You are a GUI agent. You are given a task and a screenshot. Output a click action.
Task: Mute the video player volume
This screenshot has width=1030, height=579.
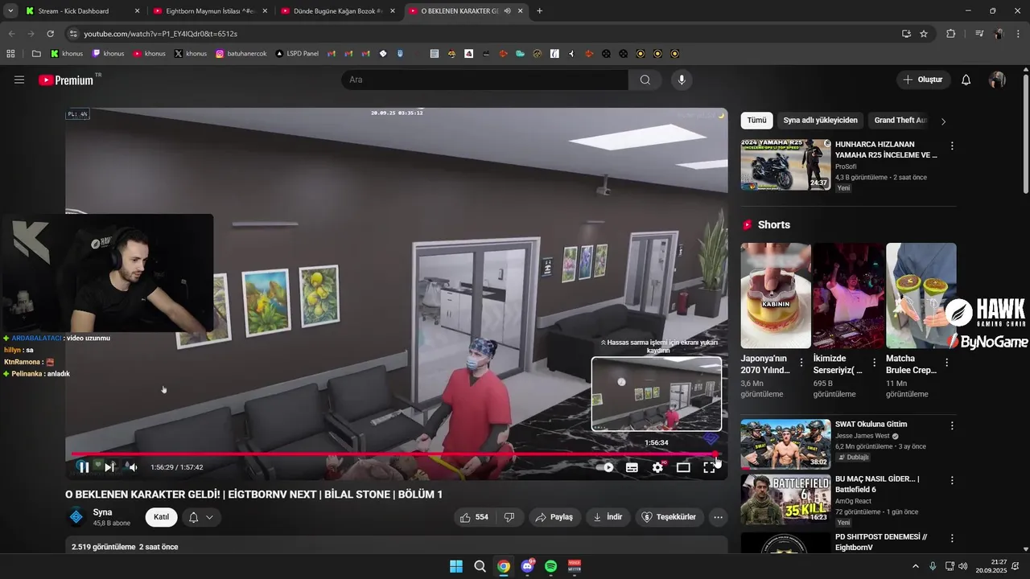coord(134,467)
